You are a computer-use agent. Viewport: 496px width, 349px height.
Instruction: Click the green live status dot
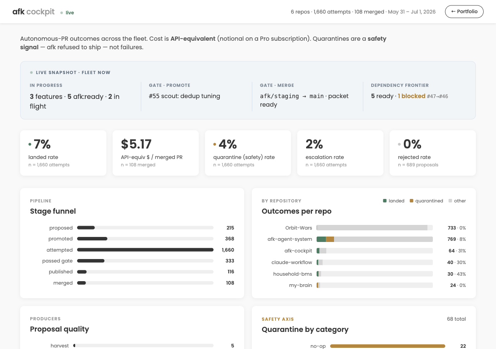click(x=62, y=13)
